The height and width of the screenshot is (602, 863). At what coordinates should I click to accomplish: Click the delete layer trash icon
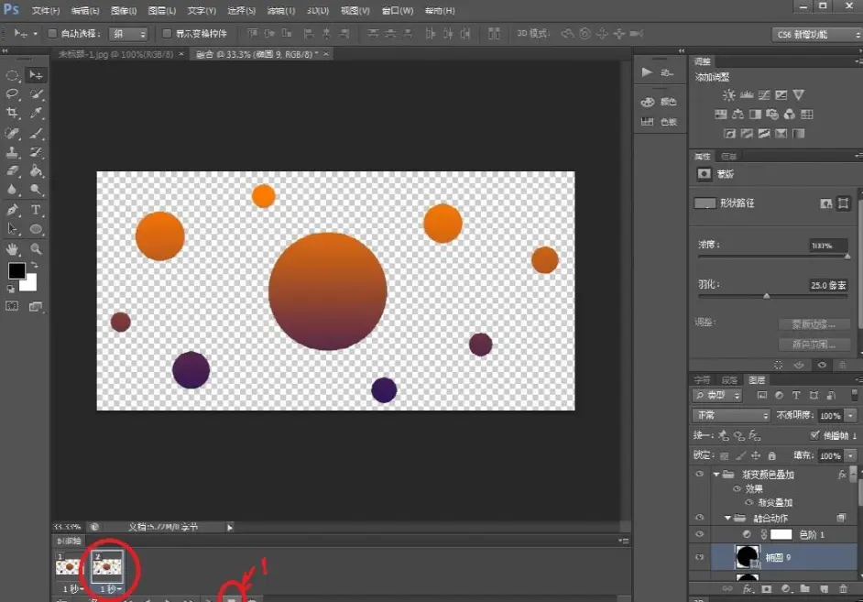click(x=844, y=588)
